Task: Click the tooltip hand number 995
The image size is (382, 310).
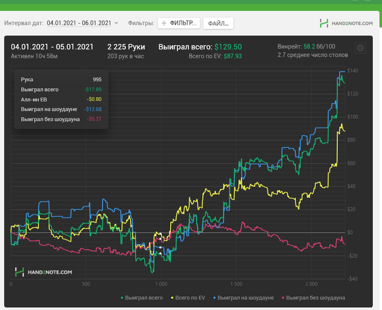Action: click(97, 80)
